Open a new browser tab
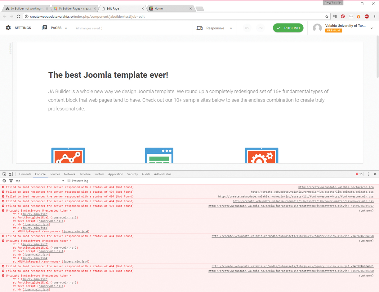 (x=200, y=9)
